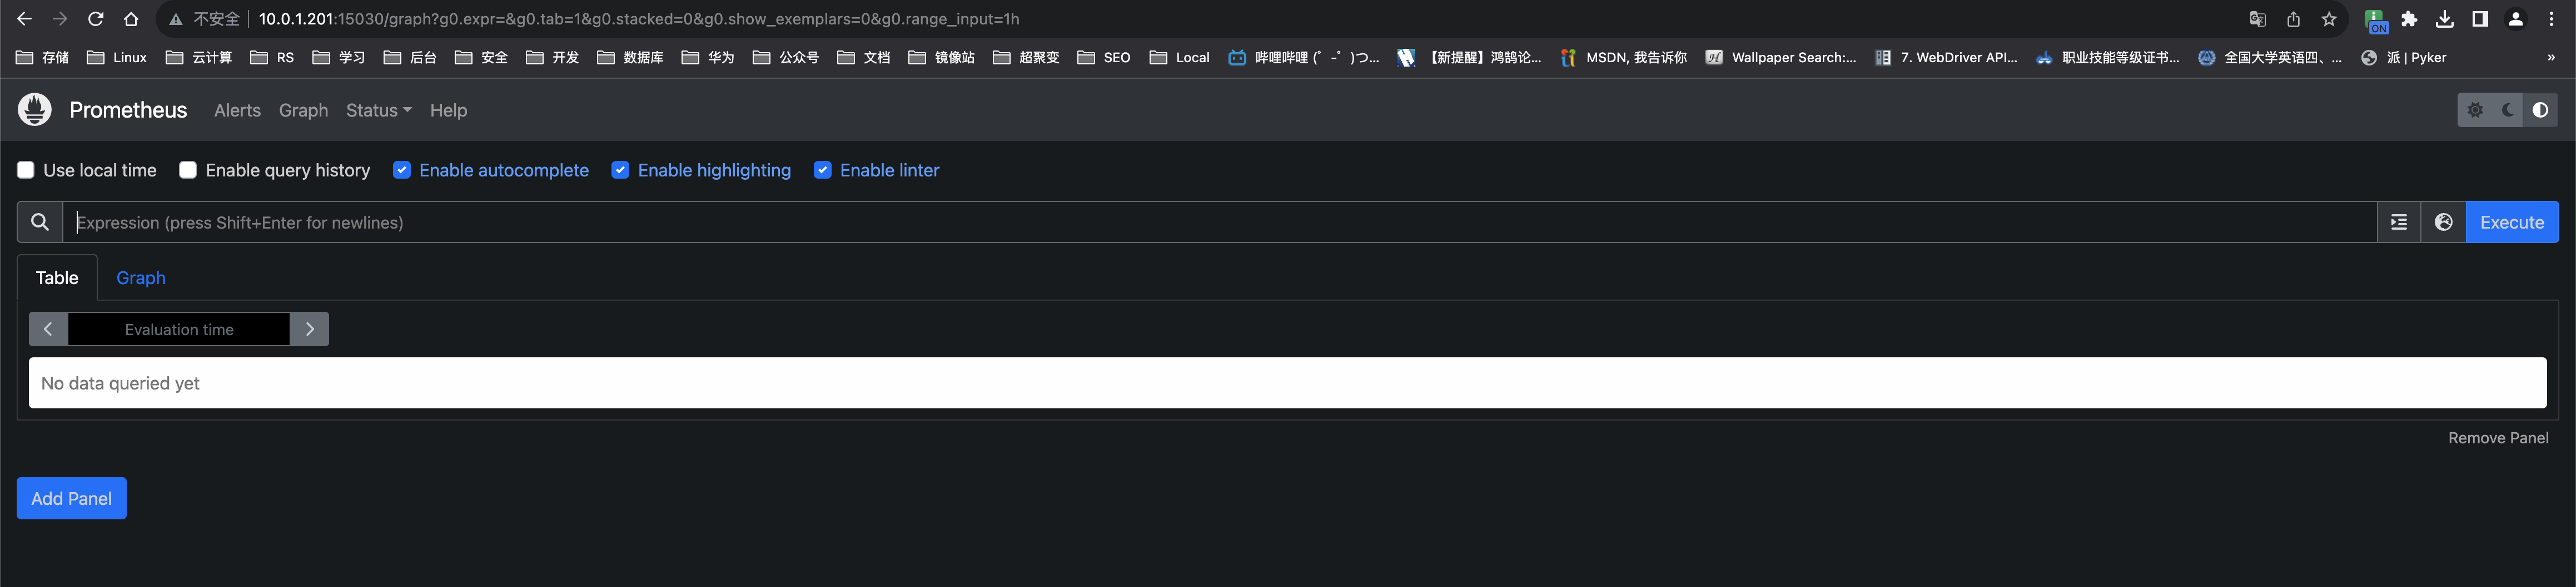Click Remove Panel link

point(2498,437)
